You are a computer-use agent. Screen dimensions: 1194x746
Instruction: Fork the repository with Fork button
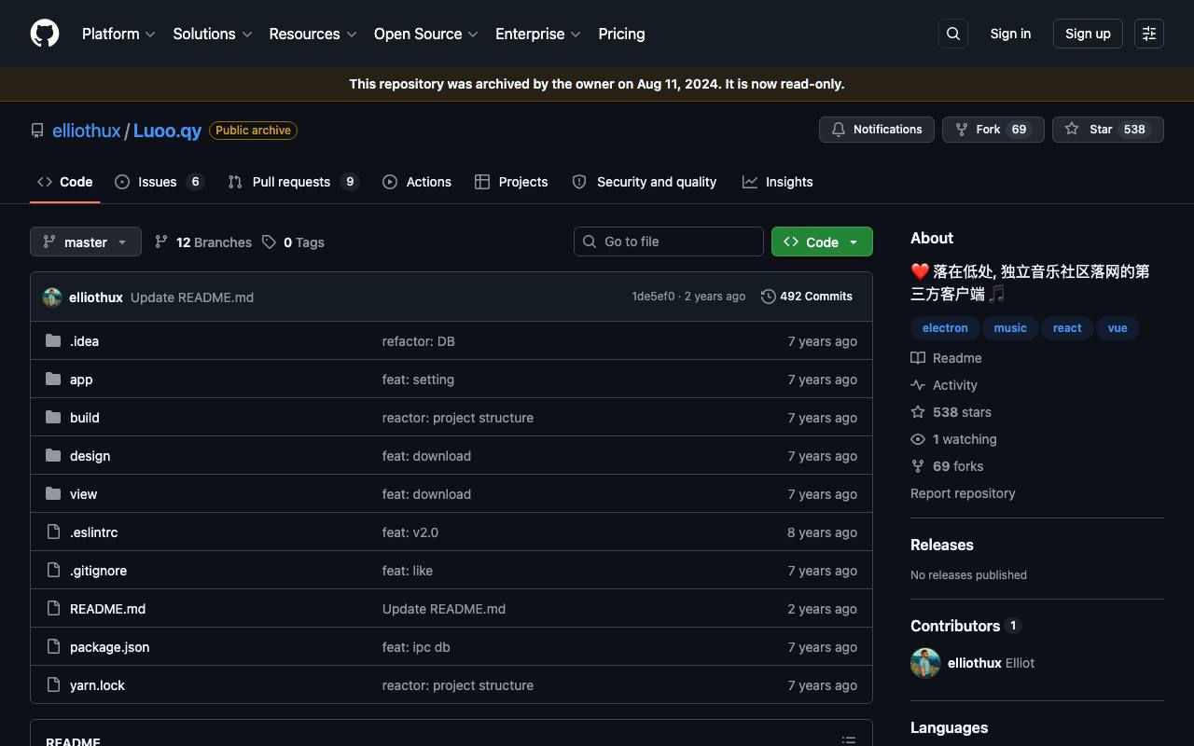[993, 130]
